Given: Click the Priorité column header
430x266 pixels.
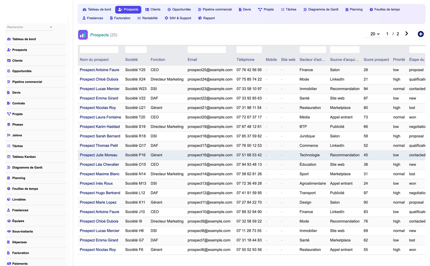Looking at the screenshot, I should tap(399, 60).
